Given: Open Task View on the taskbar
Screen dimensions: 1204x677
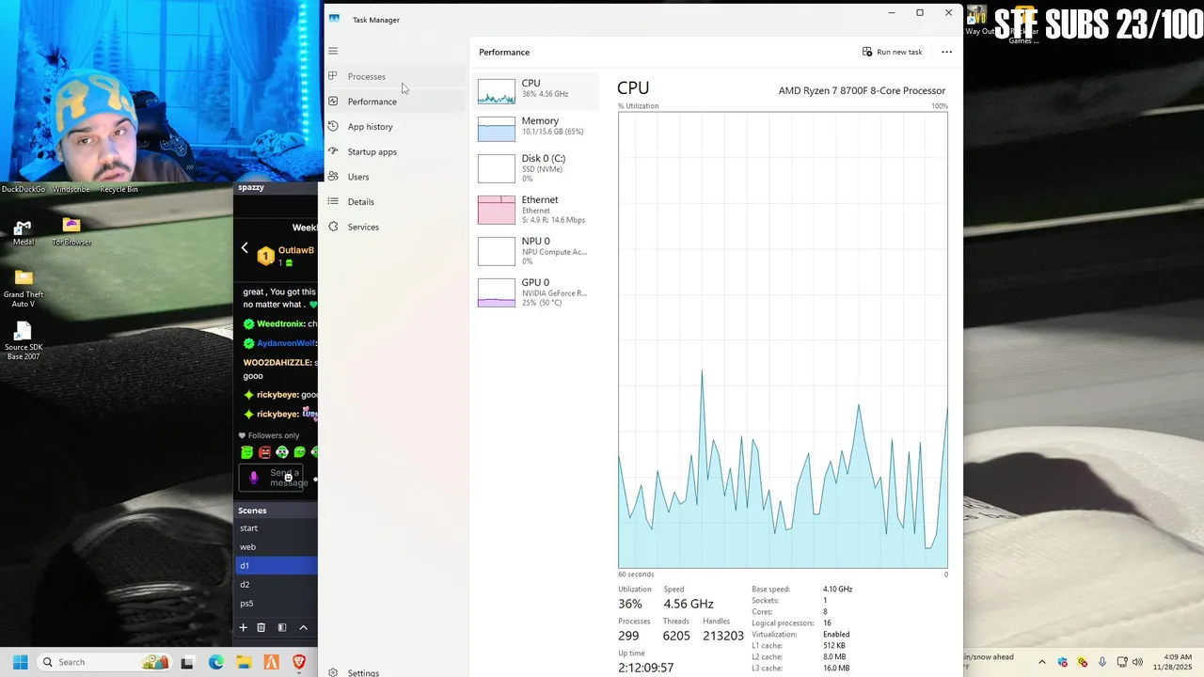Looking at the screenshot, I should coord(187,662).
